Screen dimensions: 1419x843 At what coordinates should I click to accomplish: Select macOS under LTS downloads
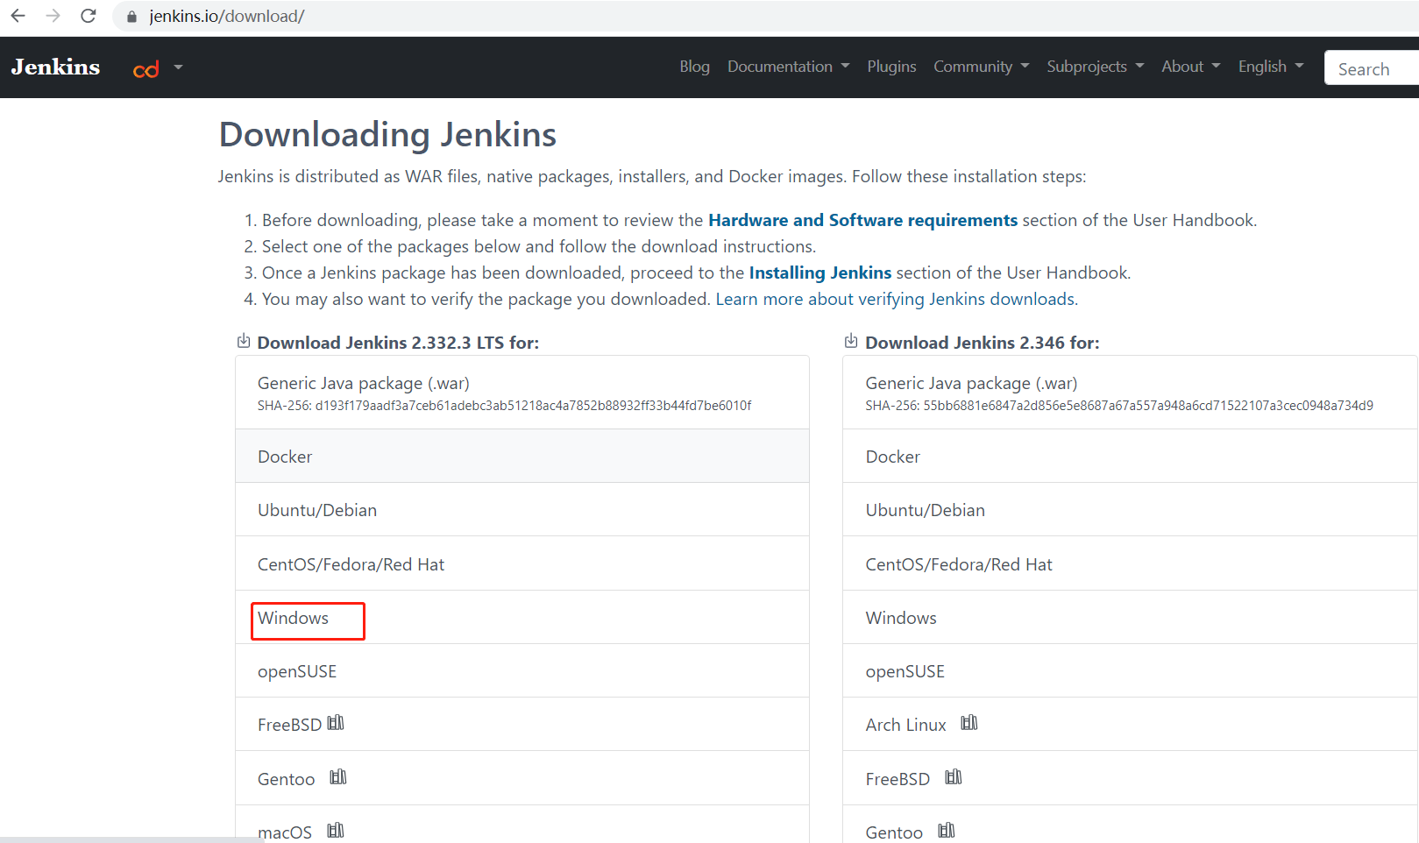(x=522, y=825)
